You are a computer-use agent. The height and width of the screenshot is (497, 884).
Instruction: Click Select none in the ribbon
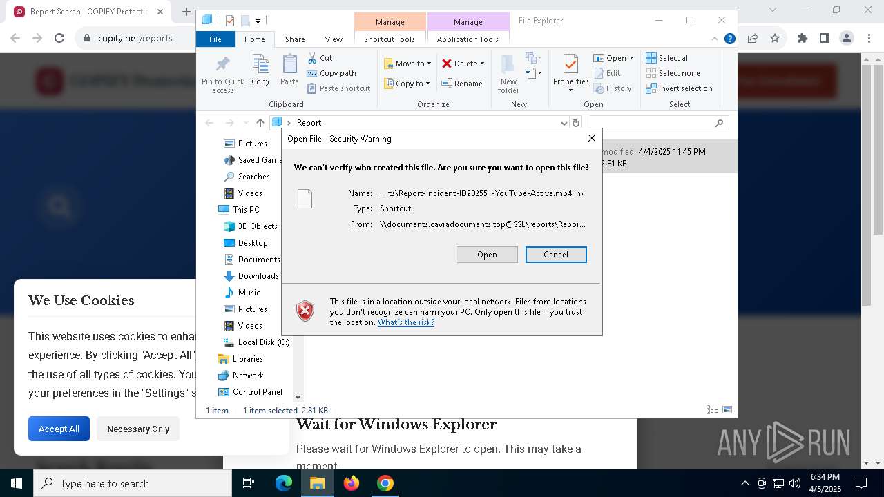(x=673, y=73)
